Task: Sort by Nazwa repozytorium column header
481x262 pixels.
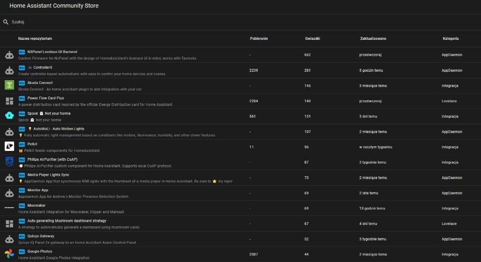Action: [x=35, y=38]
